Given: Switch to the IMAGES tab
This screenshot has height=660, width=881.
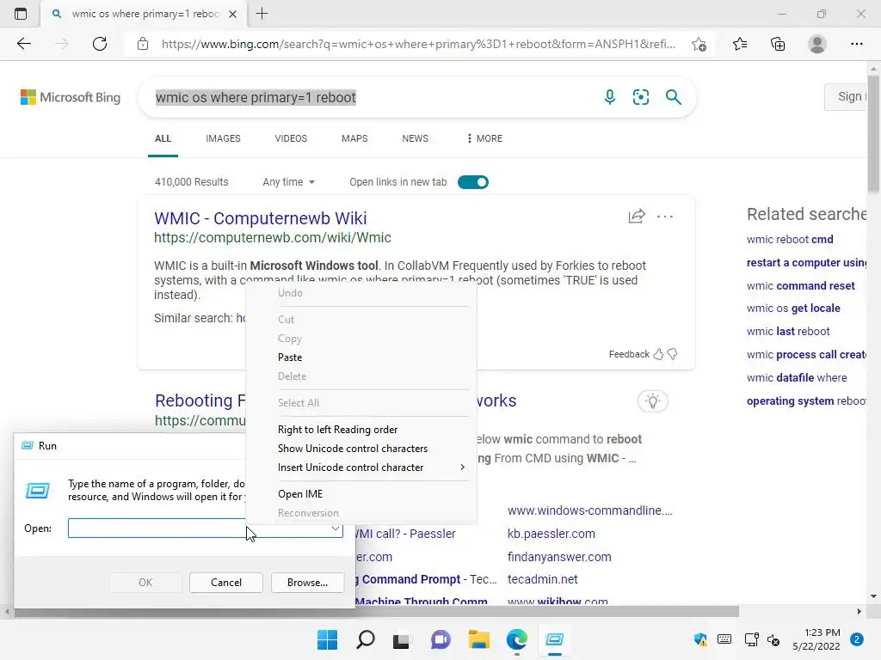Looking at the screenshot, I should click(223, 138).
